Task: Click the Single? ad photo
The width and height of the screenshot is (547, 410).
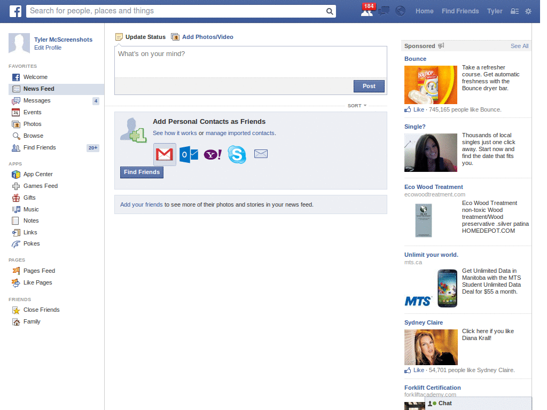Action: pyautogui.click(x=431, y=153)
